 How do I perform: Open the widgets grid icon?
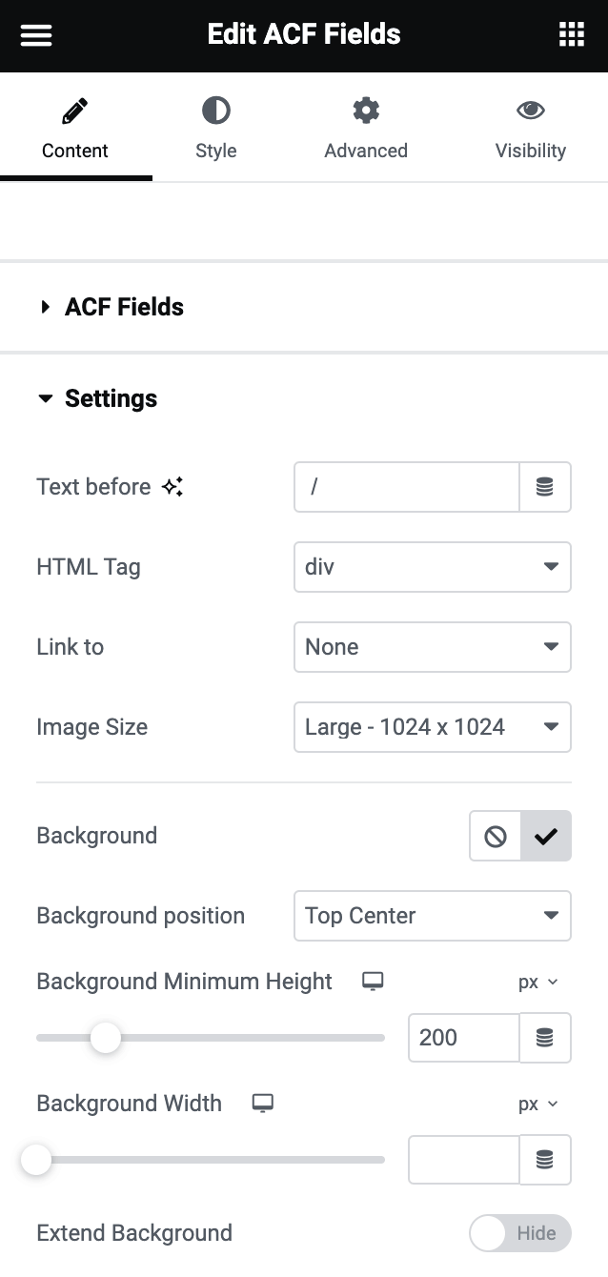coord(571,35)
